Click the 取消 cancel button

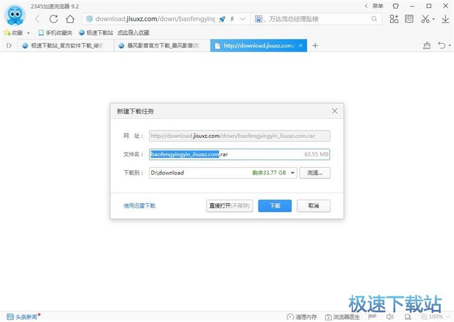[314, 206]
